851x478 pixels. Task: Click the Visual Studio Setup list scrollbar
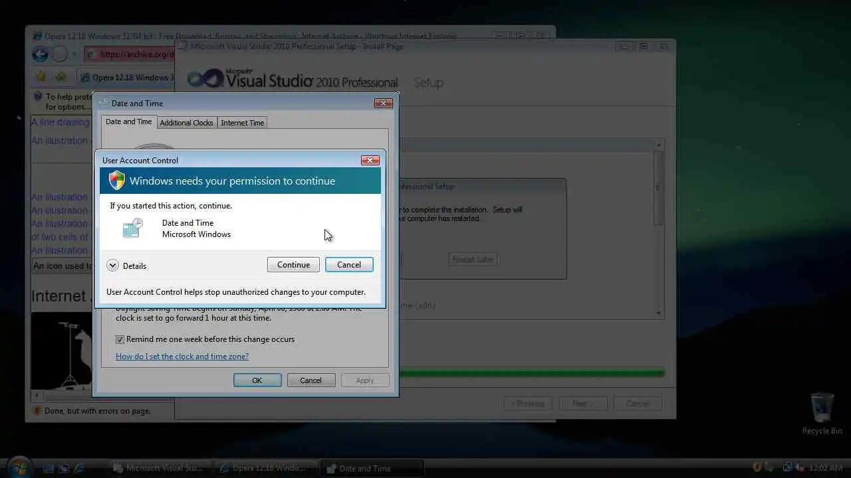pyautogui.click(x=659, y=229)
